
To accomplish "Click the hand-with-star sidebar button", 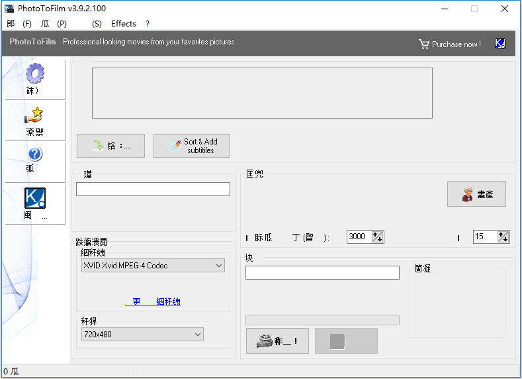I will coord(34,121).
